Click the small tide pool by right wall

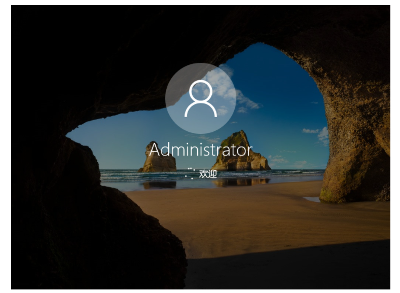coord(312,199)
